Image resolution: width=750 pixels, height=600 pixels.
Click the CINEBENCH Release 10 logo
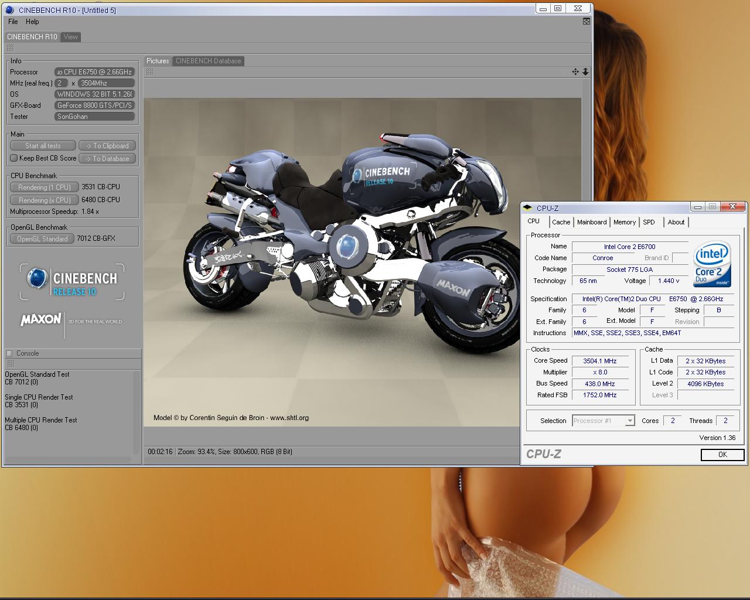72,282
